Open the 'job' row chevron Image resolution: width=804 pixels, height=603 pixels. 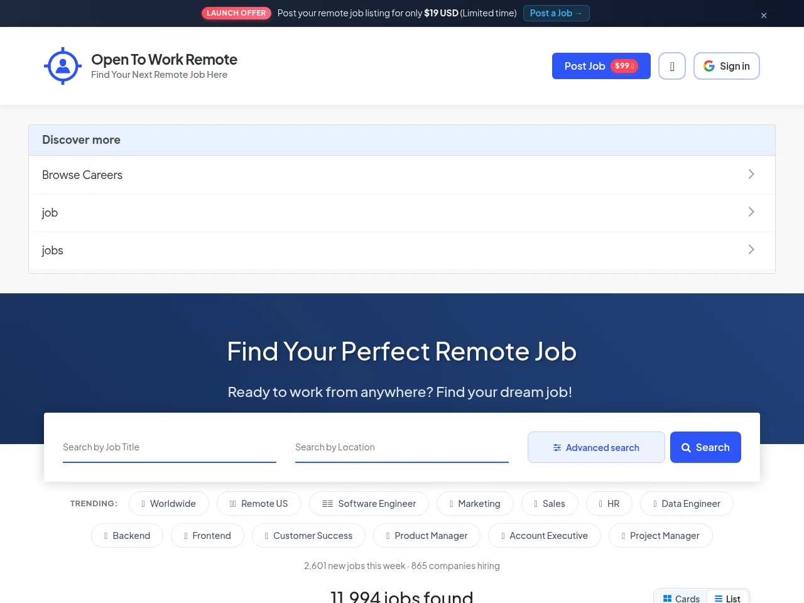pyautogui.click(x=751, y=212)
